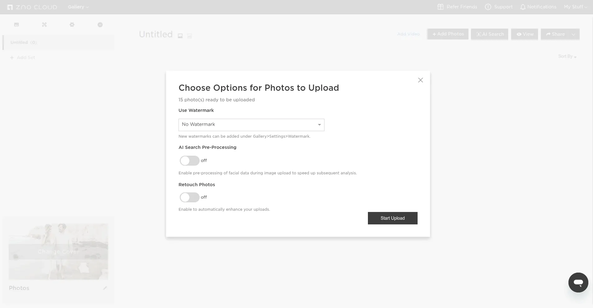Open the chat support bubble
This screenshot has width=593, height=308.
pos(578,283)
